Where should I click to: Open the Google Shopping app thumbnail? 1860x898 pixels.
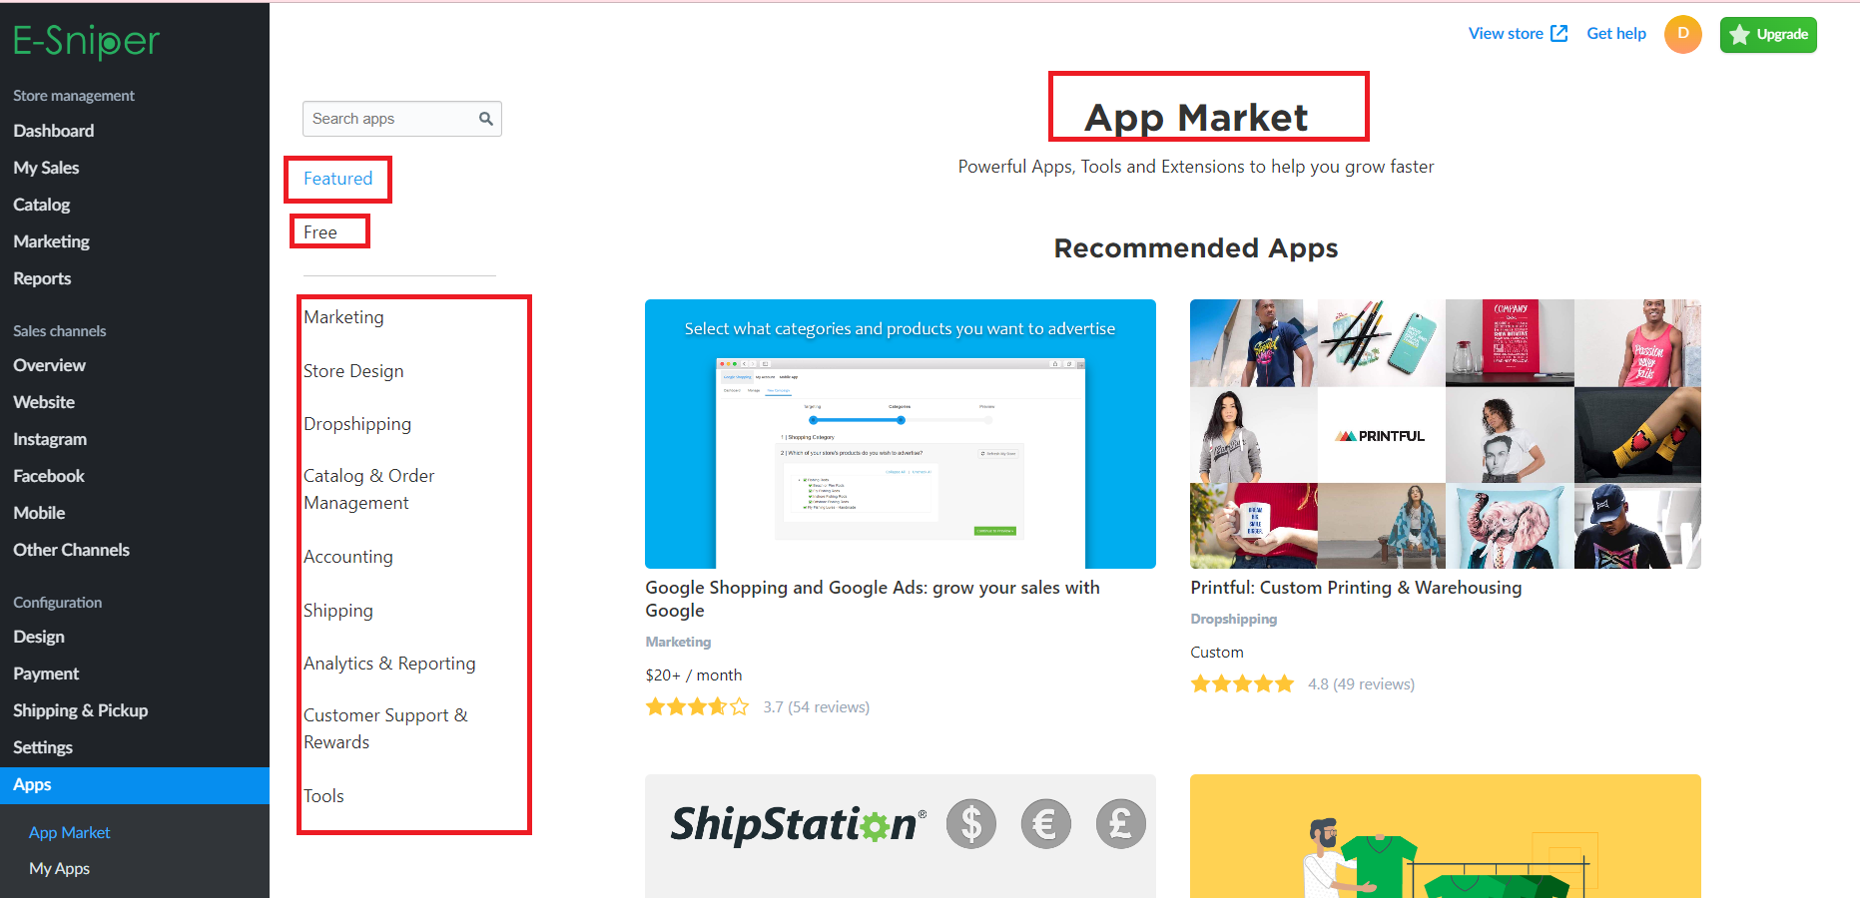coord(900,434)
